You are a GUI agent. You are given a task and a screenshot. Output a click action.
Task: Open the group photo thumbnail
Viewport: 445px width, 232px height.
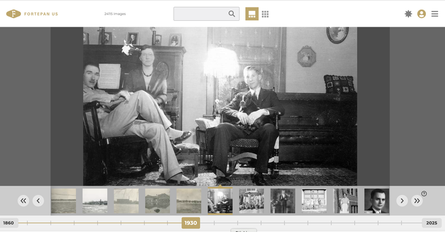coord(252,201)
